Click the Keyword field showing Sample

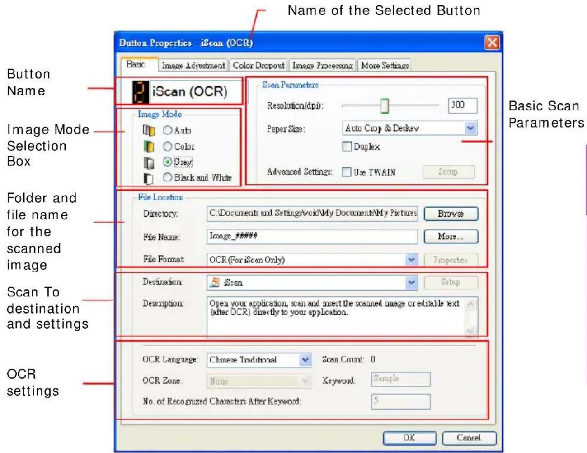pyautogui.click(x=401, y=379)
